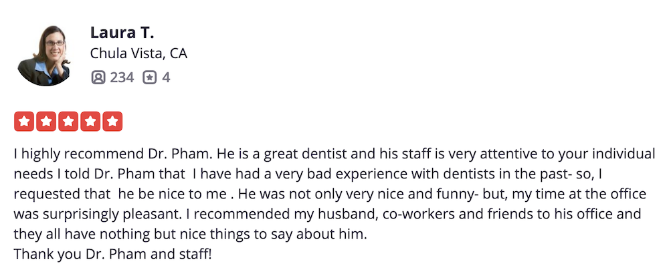Select the fifth rating star

tap(112, 122)
